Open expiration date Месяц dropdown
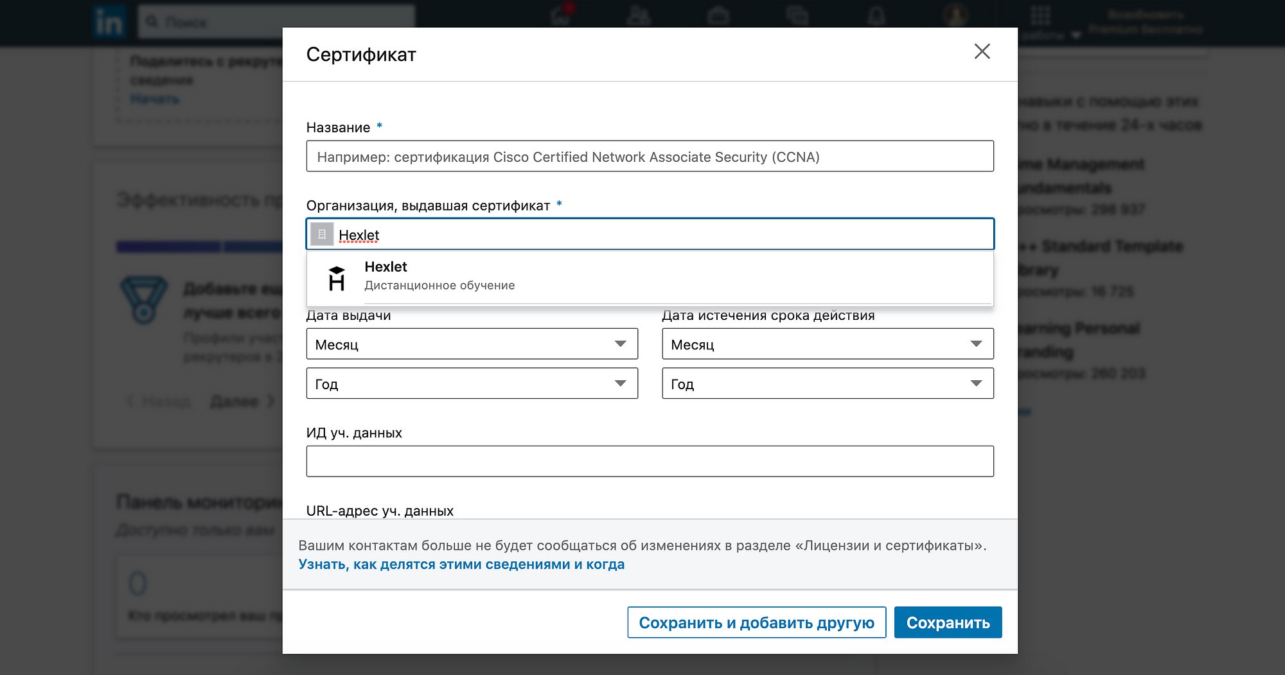Image resolution: width=1285 pixels, height=675 pixels. [828, 344]
